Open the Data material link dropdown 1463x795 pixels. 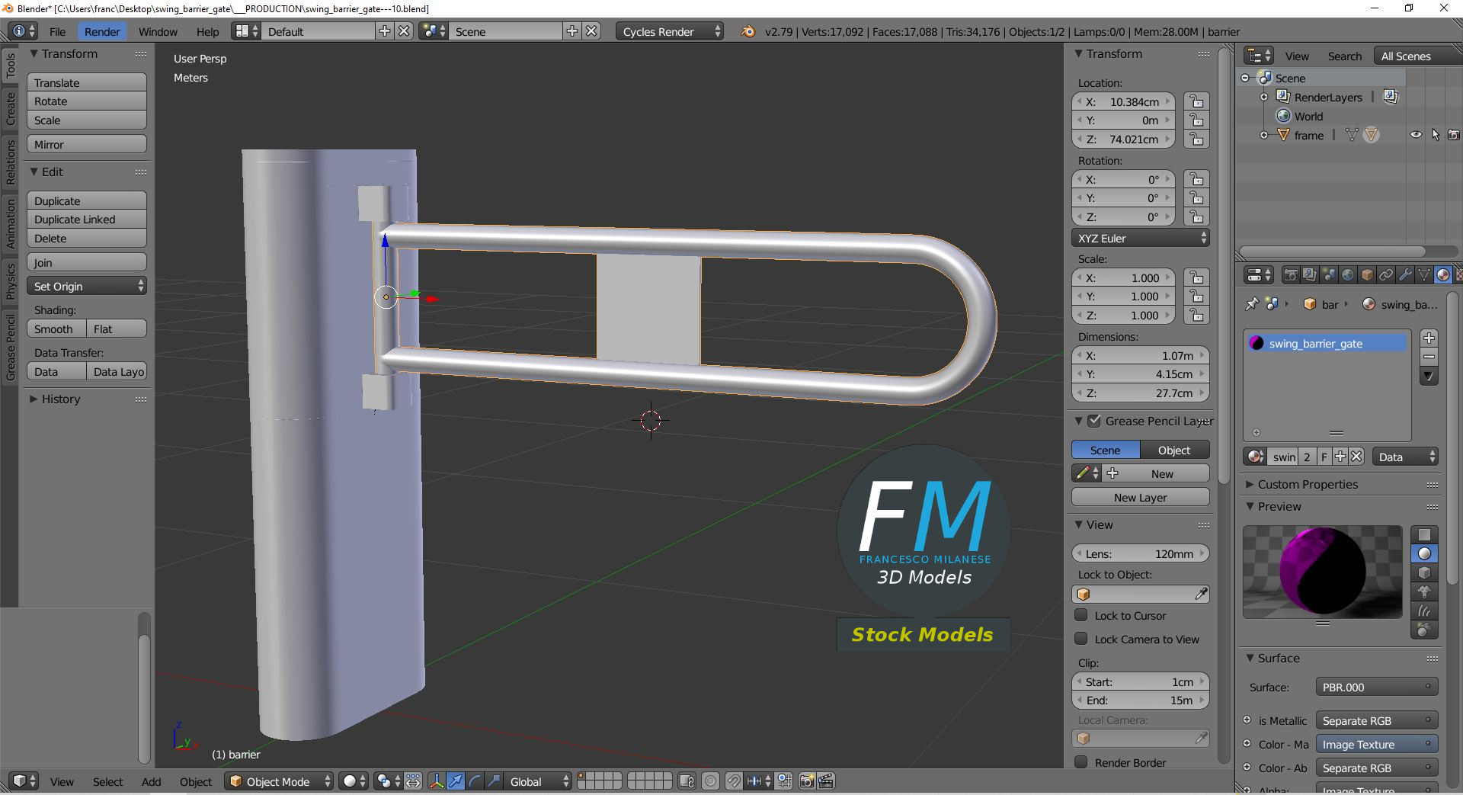1406,457
